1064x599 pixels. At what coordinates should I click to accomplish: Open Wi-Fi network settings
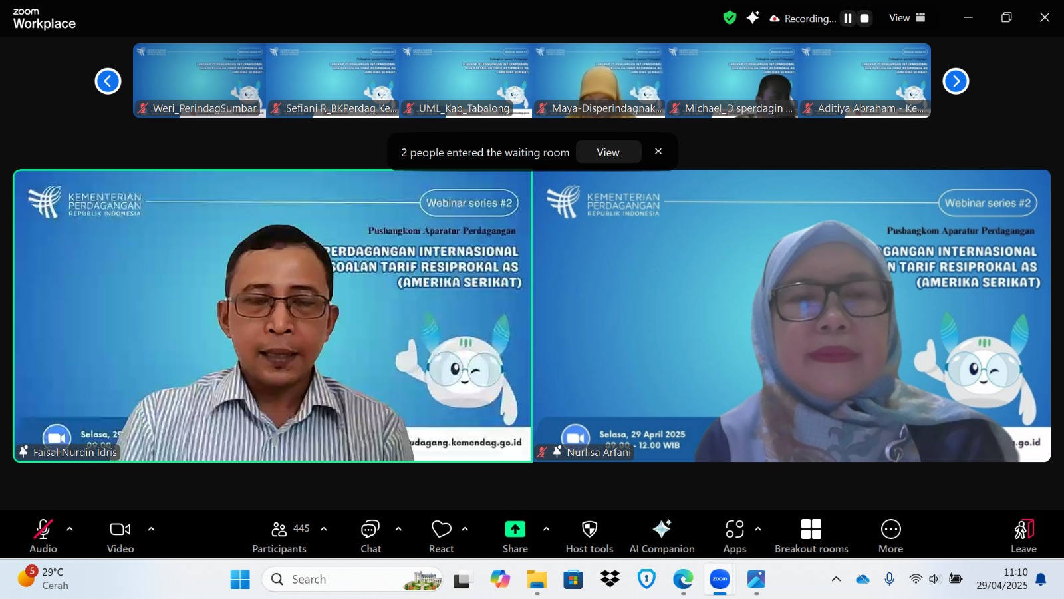[x=916, y=579]
